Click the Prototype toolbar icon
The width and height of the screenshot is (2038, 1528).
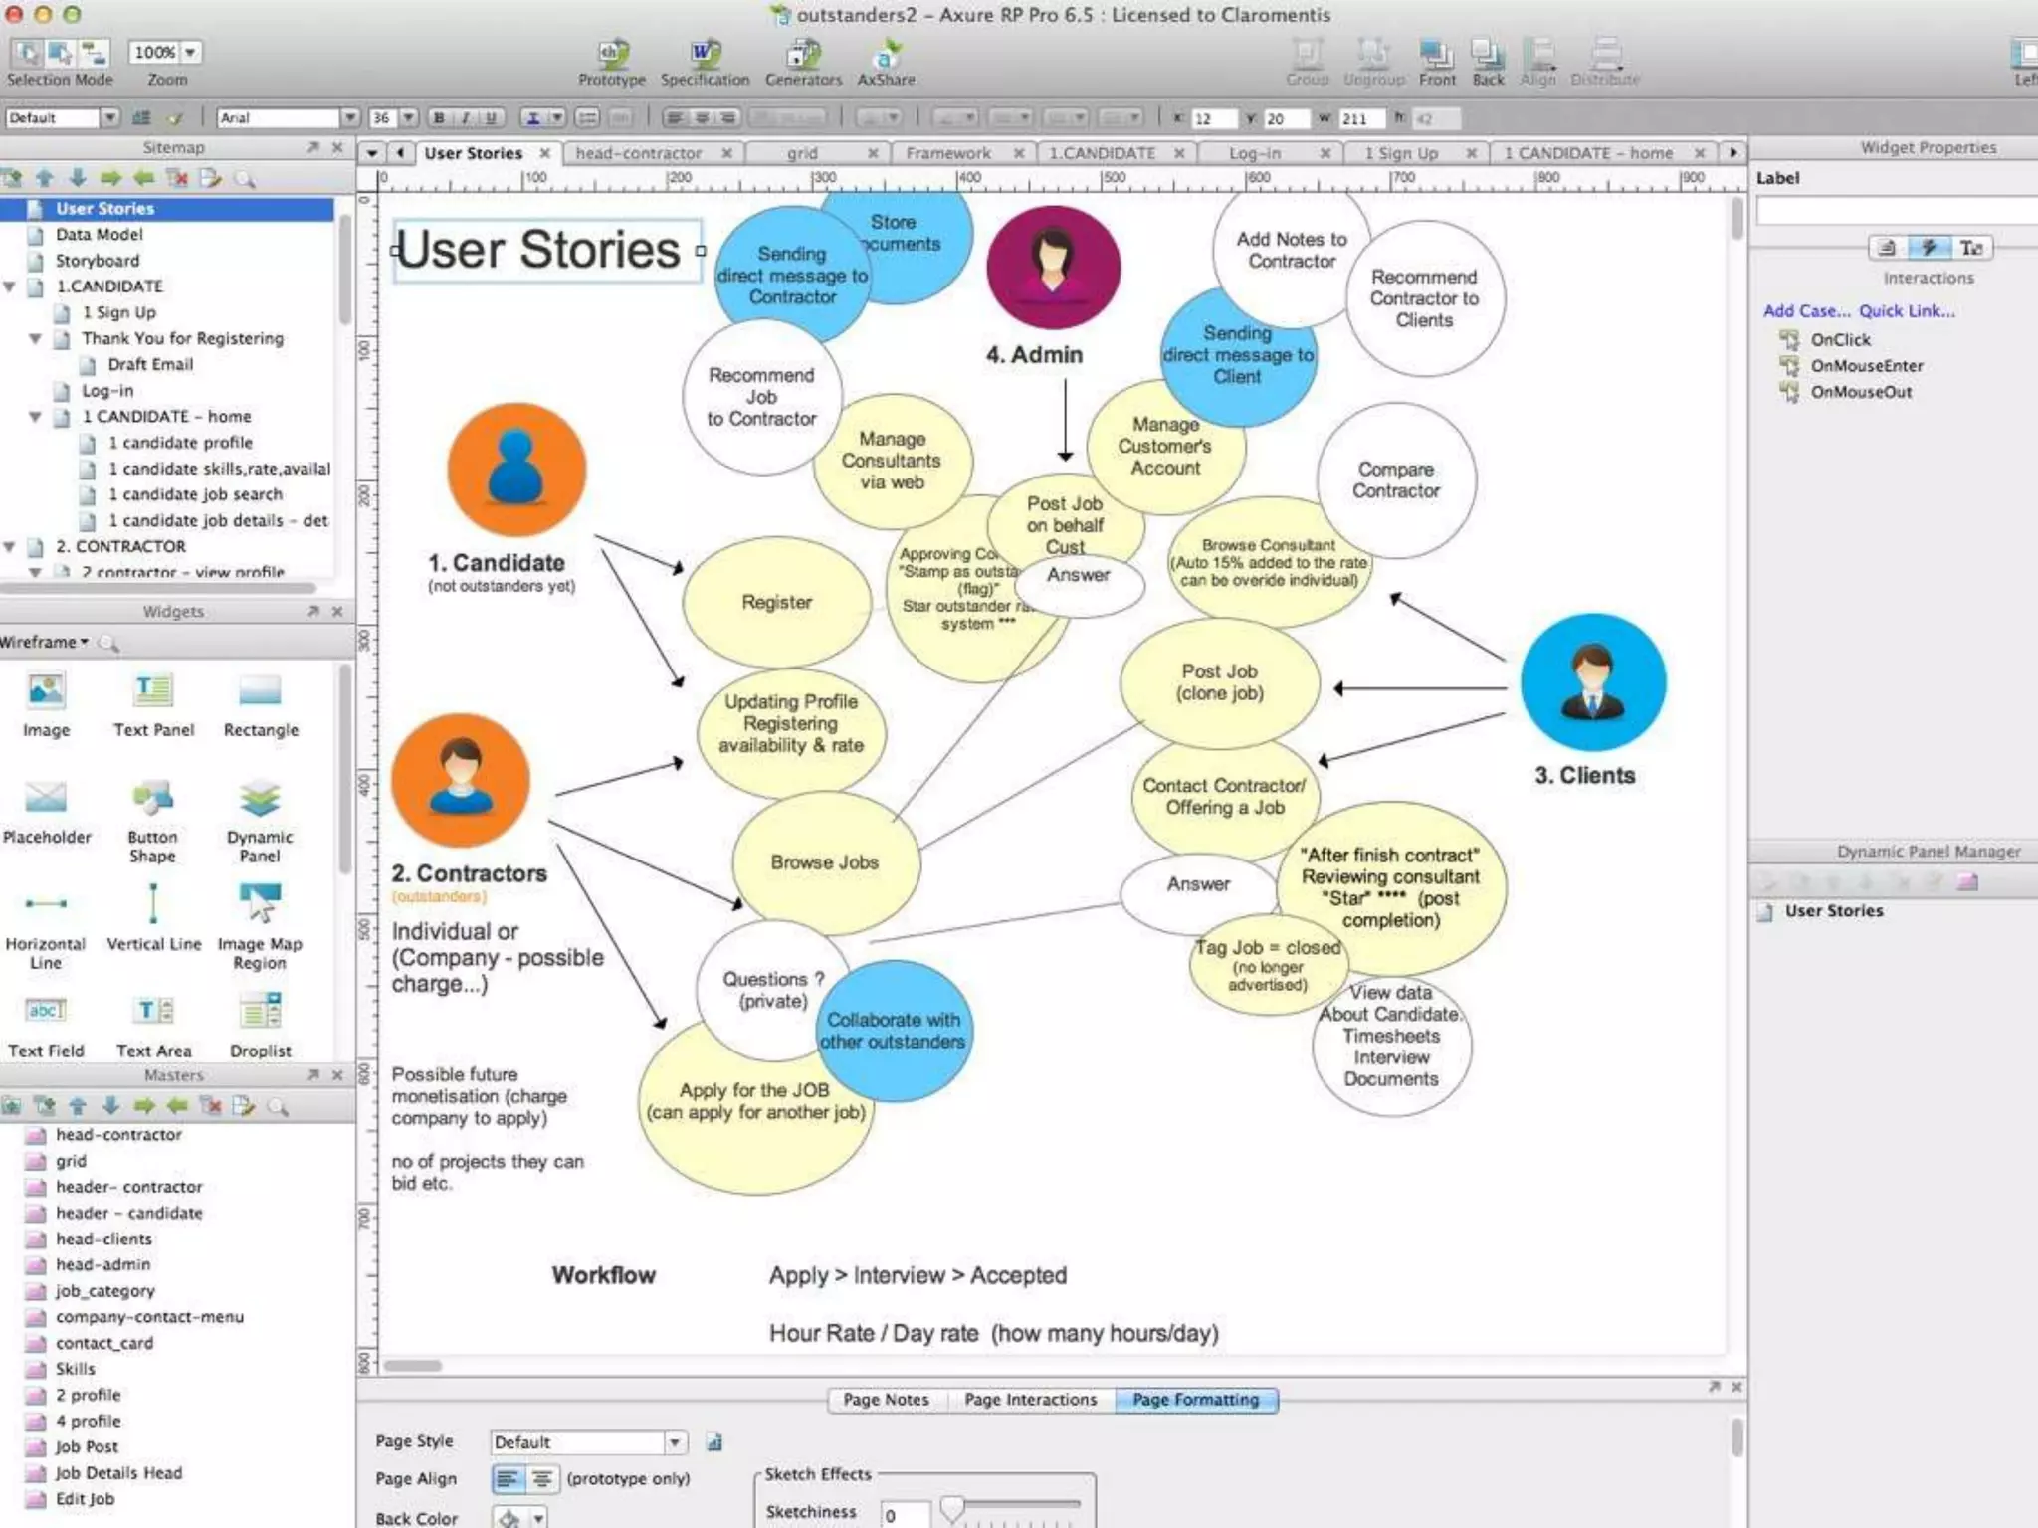pyautogui.click(x=611, y=55)
